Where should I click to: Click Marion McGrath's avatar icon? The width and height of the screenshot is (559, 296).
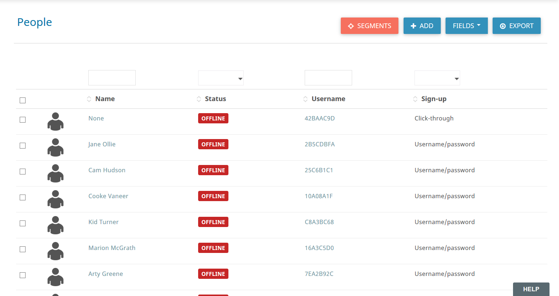55,251
